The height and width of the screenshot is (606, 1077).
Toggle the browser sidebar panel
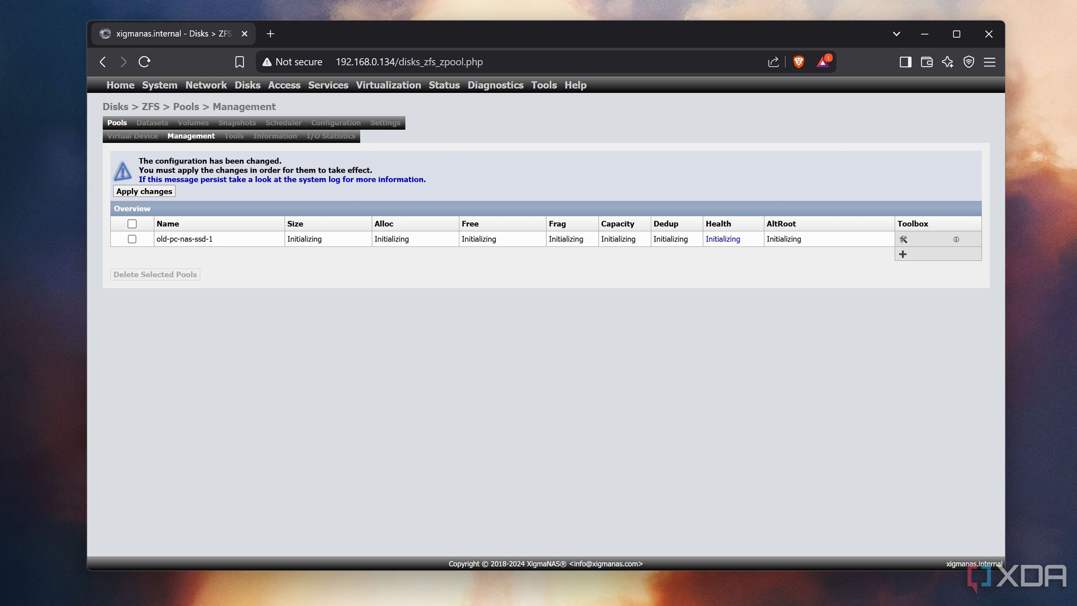[x=905, y=62]
